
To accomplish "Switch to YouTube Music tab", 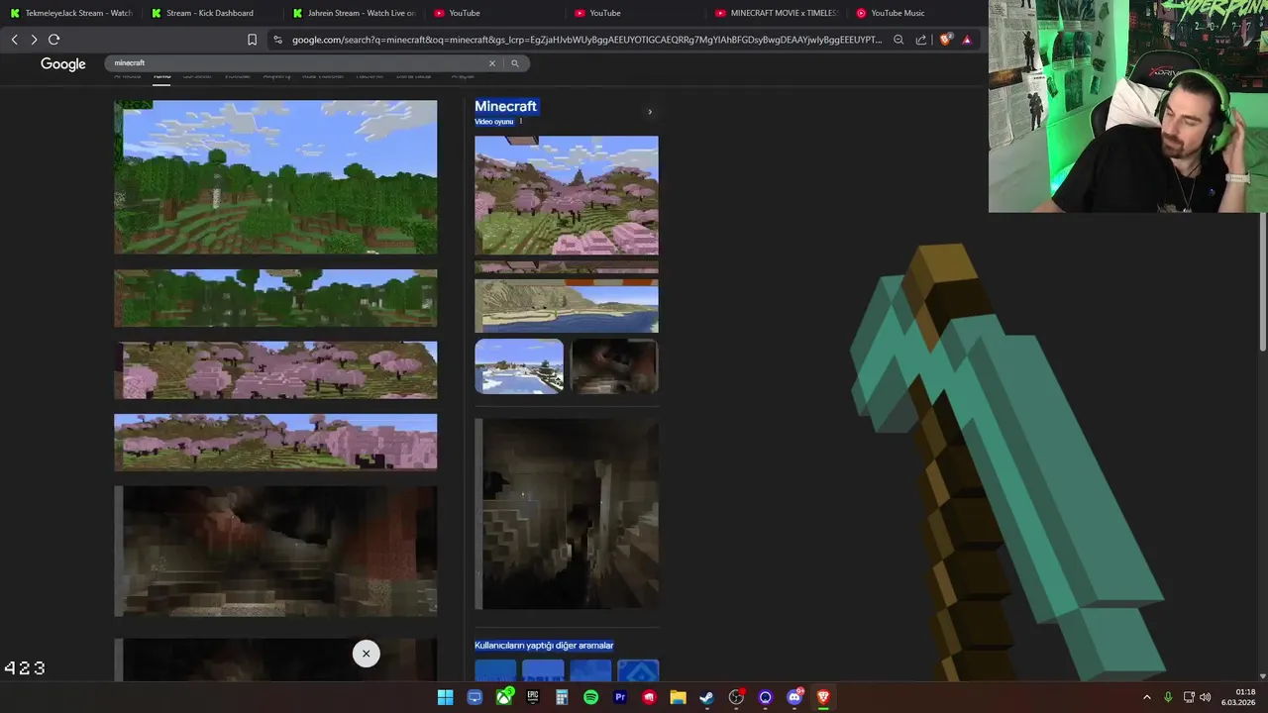I will (916, 13).
